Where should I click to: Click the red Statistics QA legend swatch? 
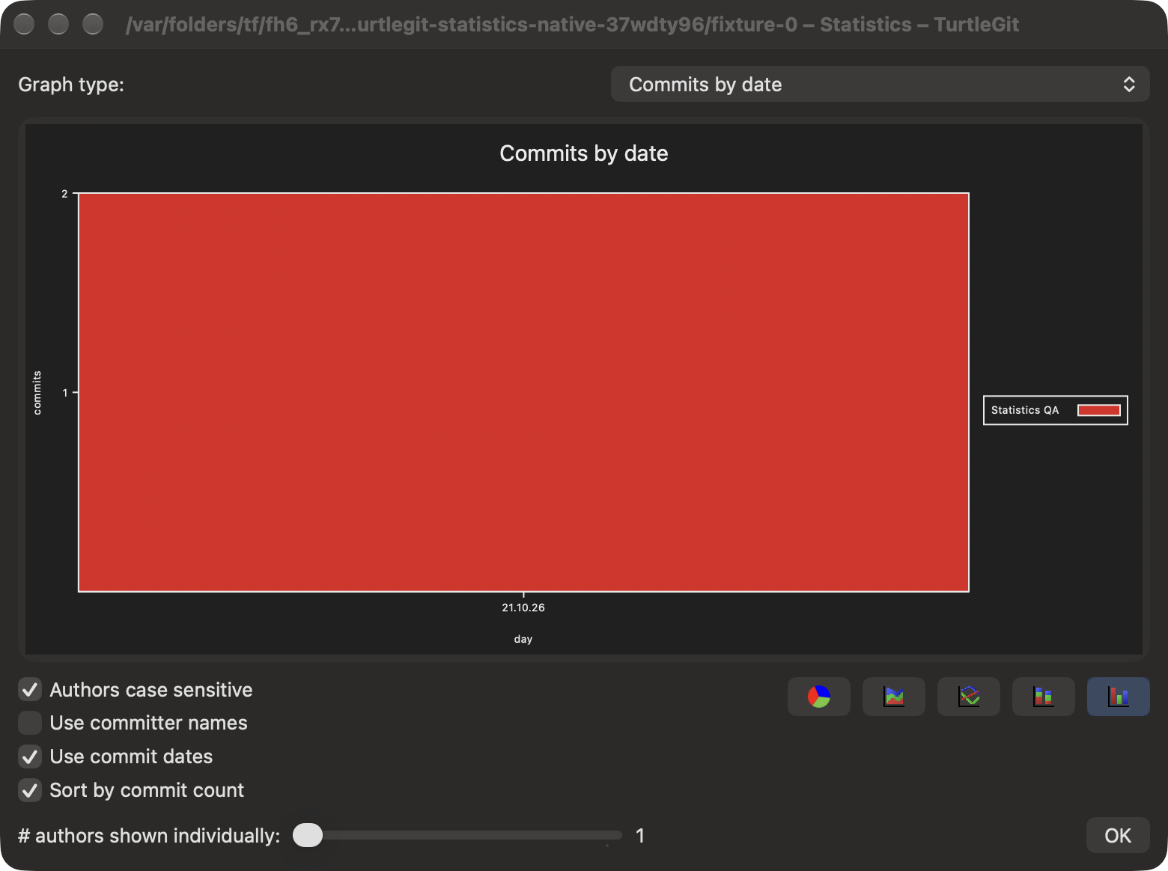point(1098,410)
